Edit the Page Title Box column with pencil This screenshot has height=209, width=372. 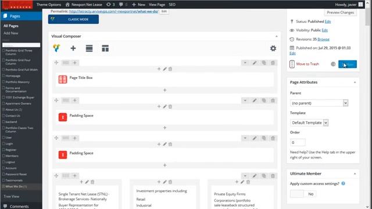(164, 69)
